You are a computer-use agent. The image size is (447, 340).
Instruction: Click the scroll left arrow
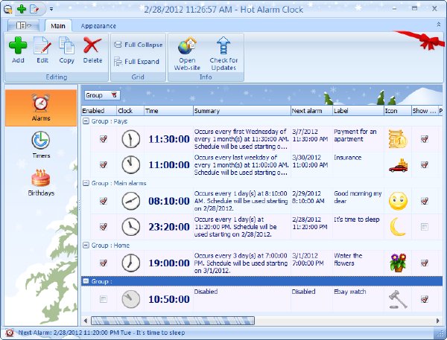point(86,321)
